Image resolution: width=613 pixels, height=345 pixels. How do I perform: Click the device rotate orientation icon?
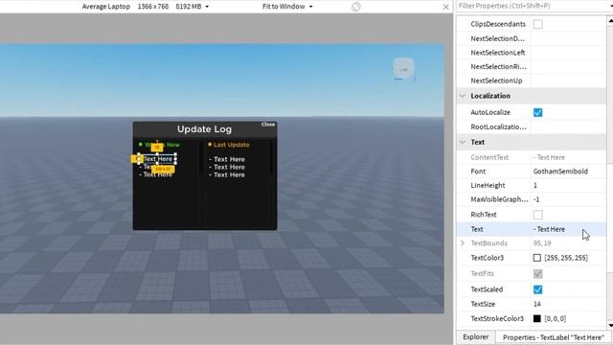tap(355, 7)
